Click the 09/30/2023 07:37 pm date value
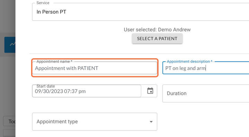Viewport: 249px width, 137px height. tap(60, 91)
